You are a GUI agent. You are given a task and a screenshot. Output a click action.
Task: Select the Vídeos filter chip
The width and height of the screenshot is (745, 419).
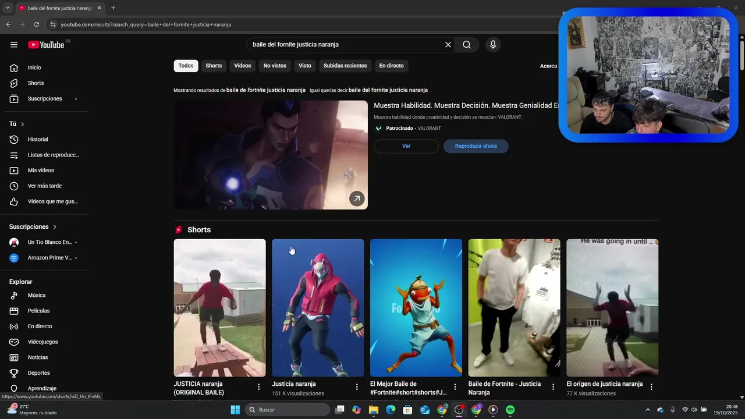[x=243, y=66]
